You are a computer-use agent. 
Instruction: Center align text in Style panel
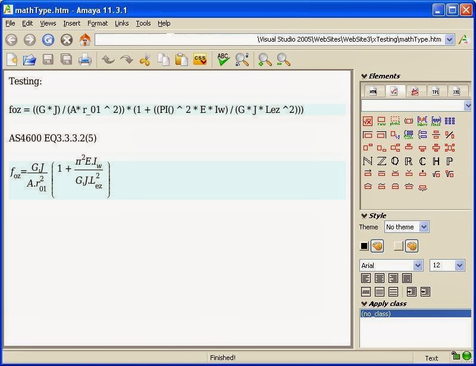click(380, 278)
